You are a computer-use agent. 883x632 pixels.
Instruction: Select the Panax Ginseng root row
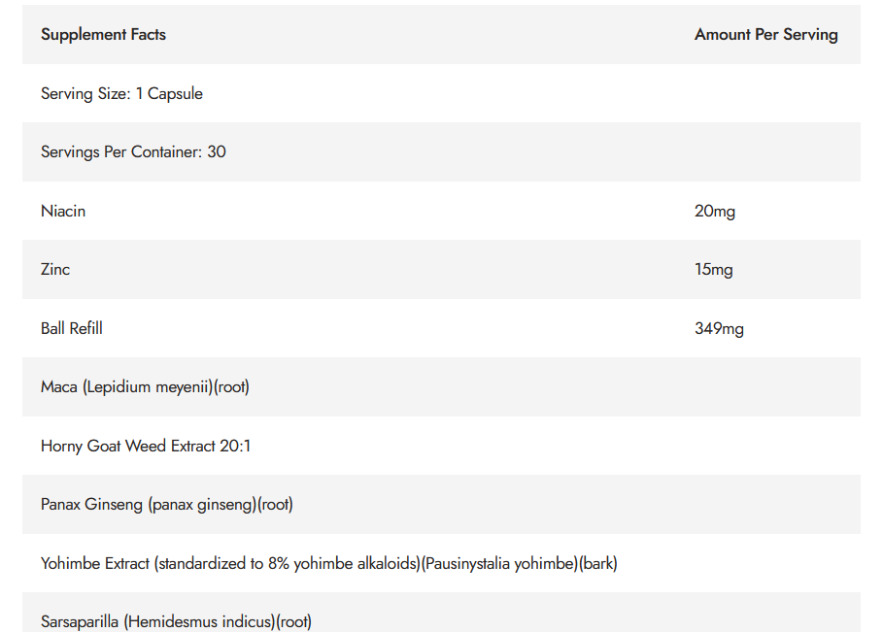tap(441, 504)
